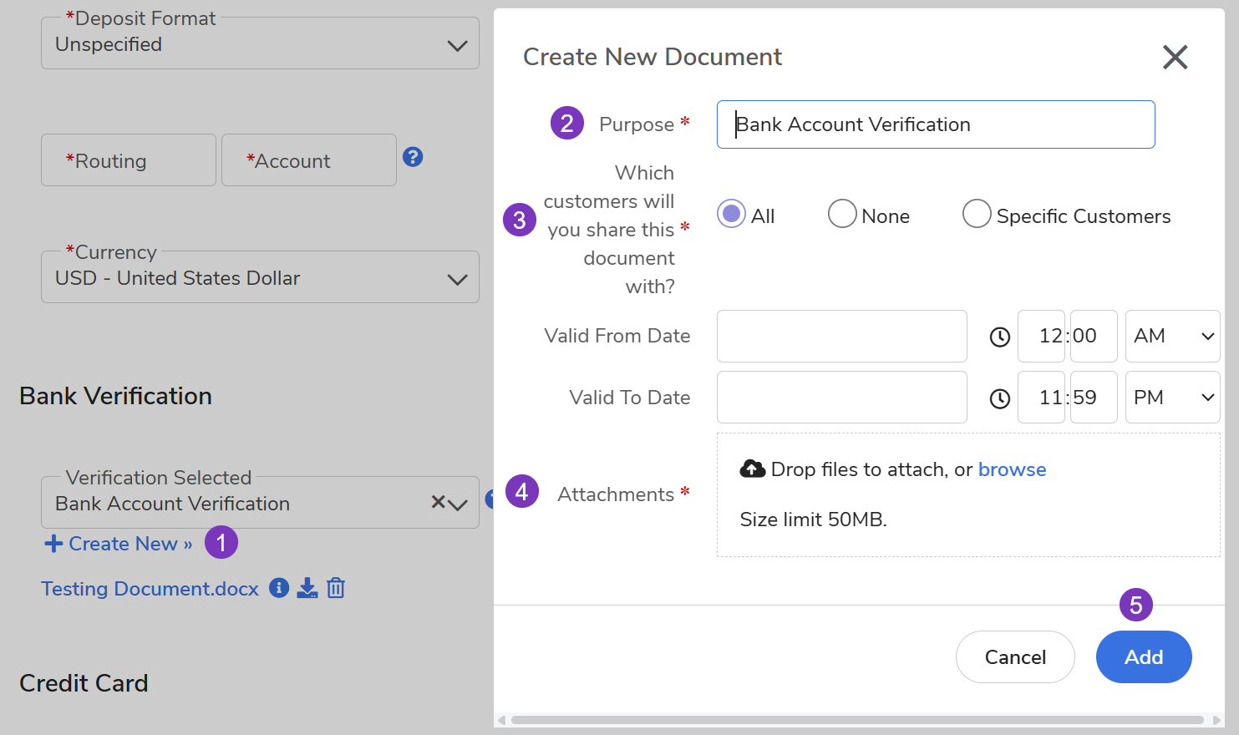Open the AM period dropdown for Valid From
1239x735 pixels.
1172,336
